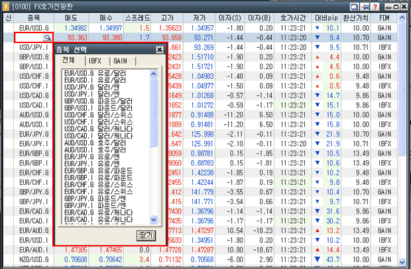Click the pin window icon in title bar

pyautogui.click(x=365, y=7)
